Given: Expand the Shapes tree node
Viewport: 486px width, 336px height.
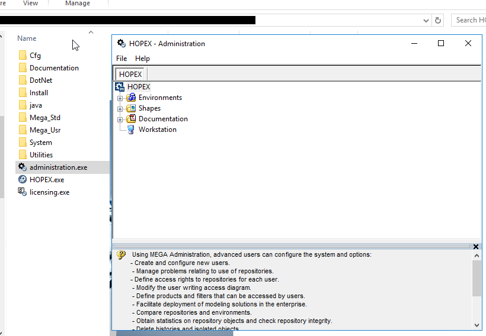Looking at the screenshot, I should tap(120, 109).
